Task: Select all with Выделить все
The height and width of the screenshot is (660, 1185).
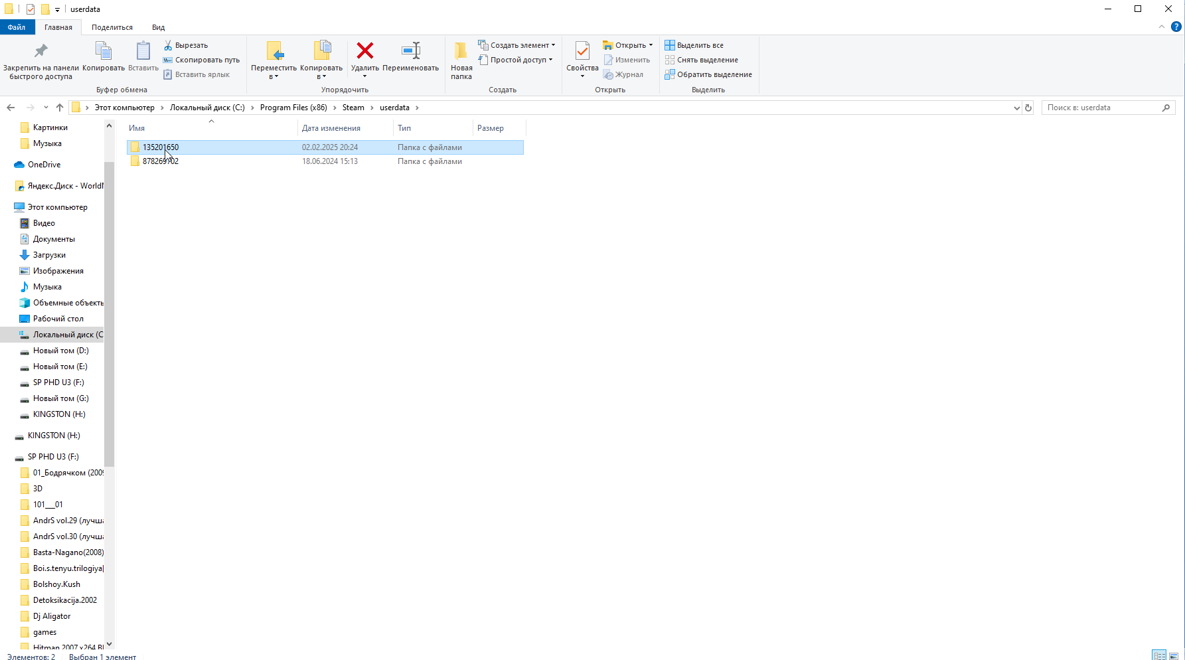Action: [694, 45]
